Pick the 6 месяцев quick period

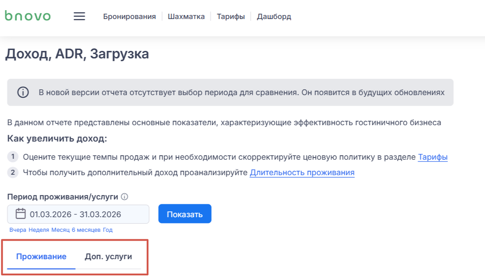point(86,230)
